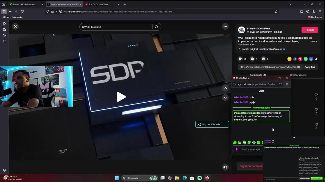Image resolution: width=325 pixels, height=182 pixels.
Task: Switch to Stream - Kick Dashboard tab
Action: point(24,4)
